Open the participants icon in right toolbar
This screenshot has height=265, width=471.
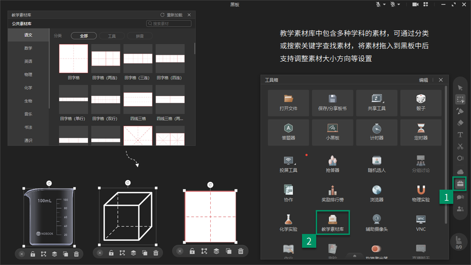pos(460,209)
